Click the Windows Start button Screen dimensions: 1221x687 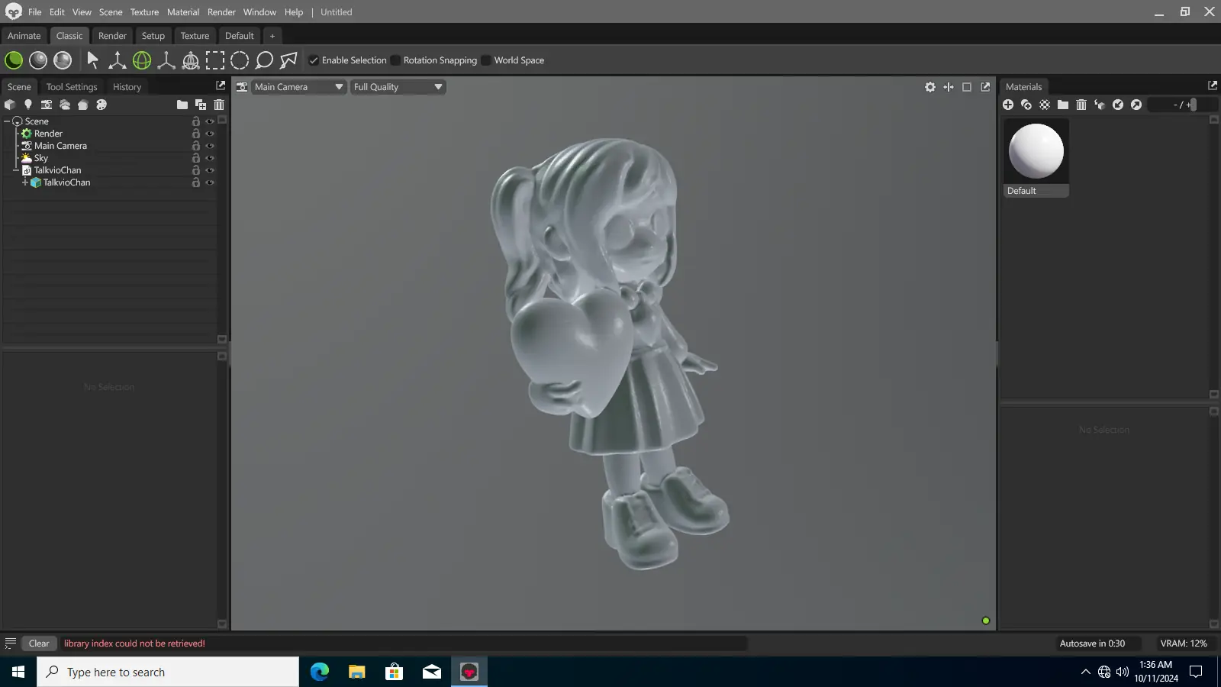point(18,672)
